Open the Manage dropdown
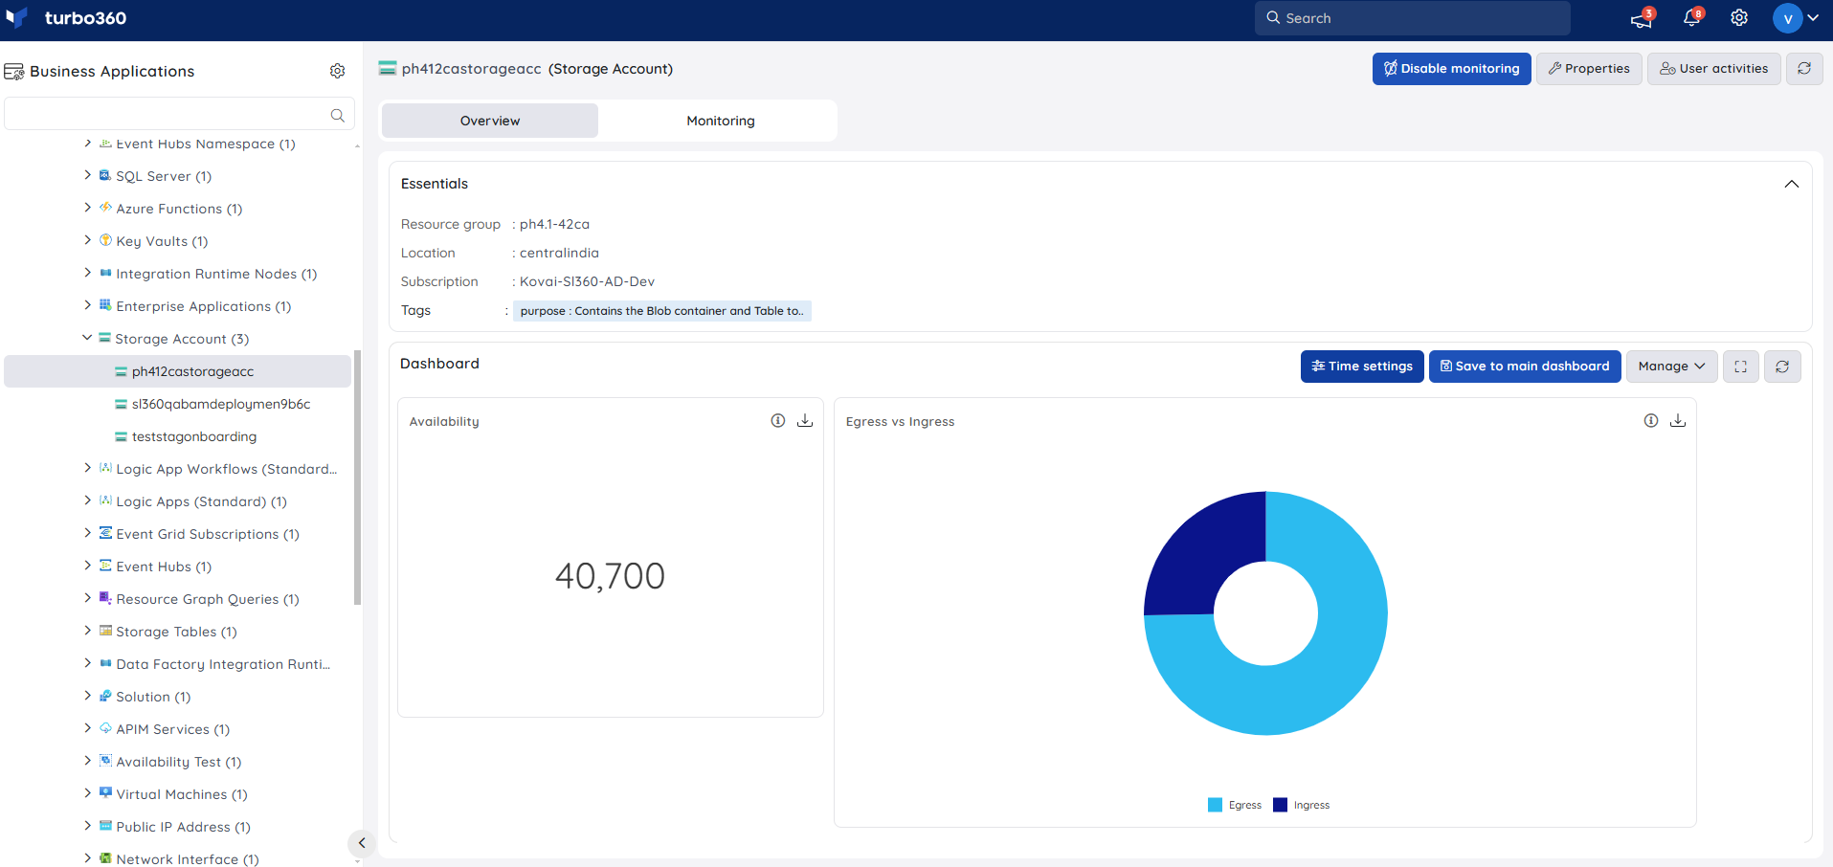 click(1671, 367)
